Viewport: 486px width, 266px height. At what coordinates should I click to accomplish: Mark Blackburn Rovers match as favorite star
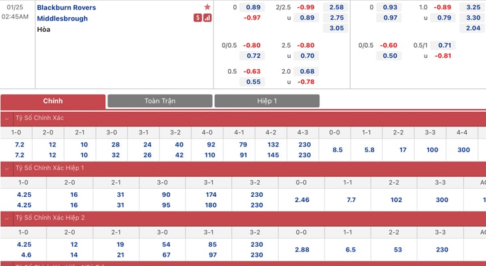pyautogui.click(x=207, y=7)
